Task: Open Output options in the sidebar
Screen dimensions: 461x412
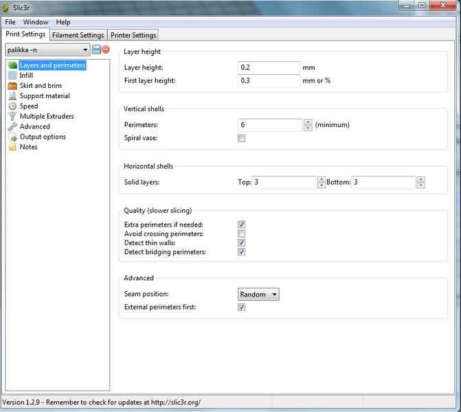Action: 43,137
